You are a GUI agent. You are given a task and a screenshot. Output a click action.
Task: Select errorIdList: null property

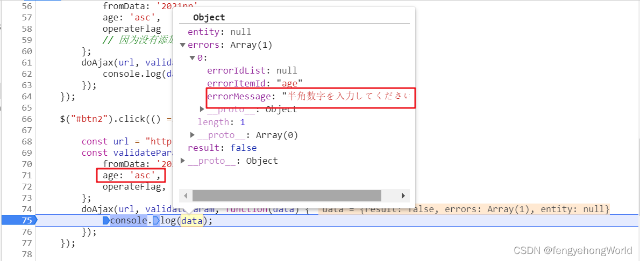[x=252, y=70]
